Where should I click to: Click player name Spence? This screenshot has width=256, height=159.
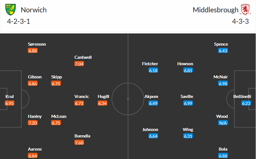point(221,44)
